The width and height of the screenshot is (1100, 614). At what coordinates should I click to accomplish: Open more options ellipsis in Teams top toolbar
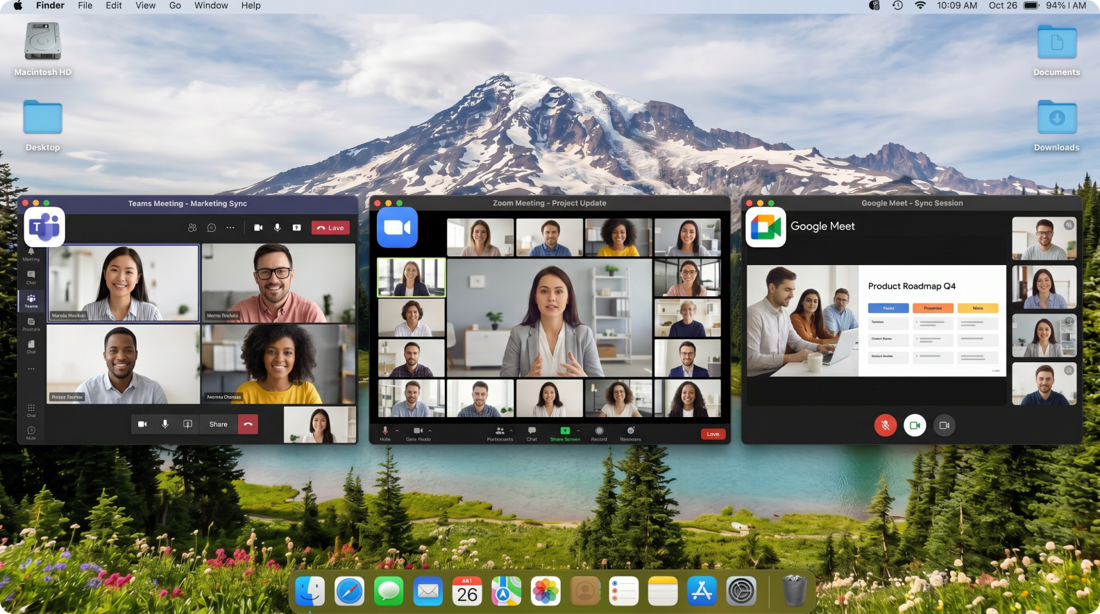coord(230,228)
